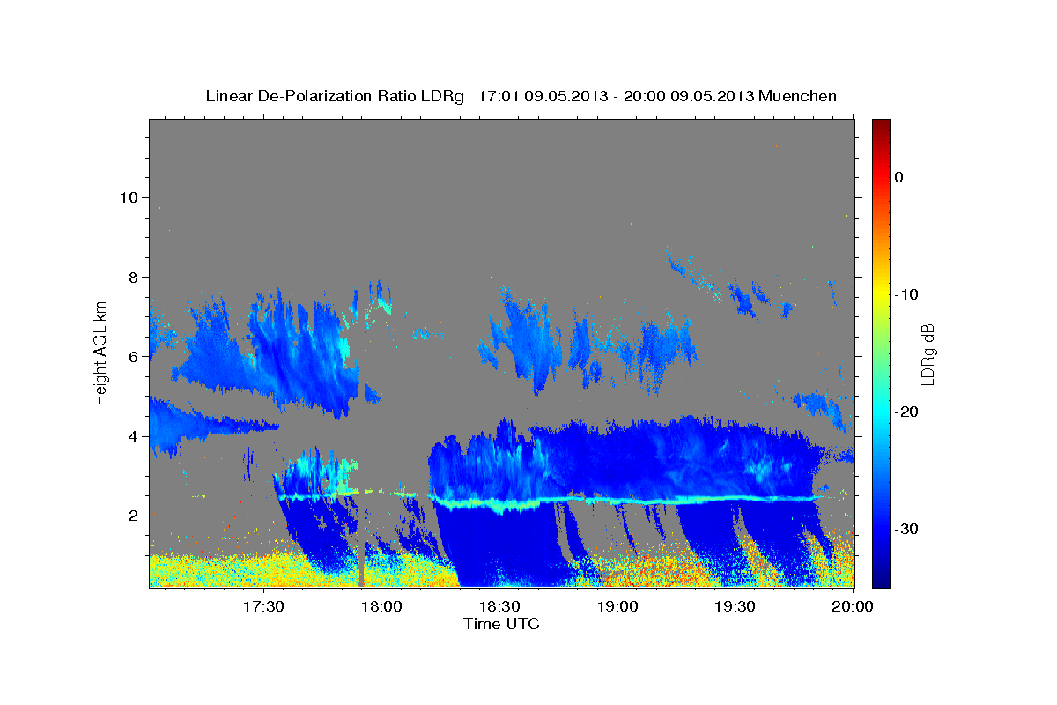Click the 'Time UTC' axis label
This screenshot has width=1057, height=705.
(x=501, y=624)
